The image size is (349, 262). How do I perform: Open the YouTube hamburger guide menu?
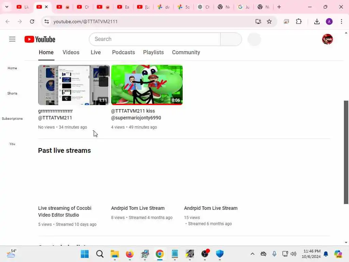(12, 39)
